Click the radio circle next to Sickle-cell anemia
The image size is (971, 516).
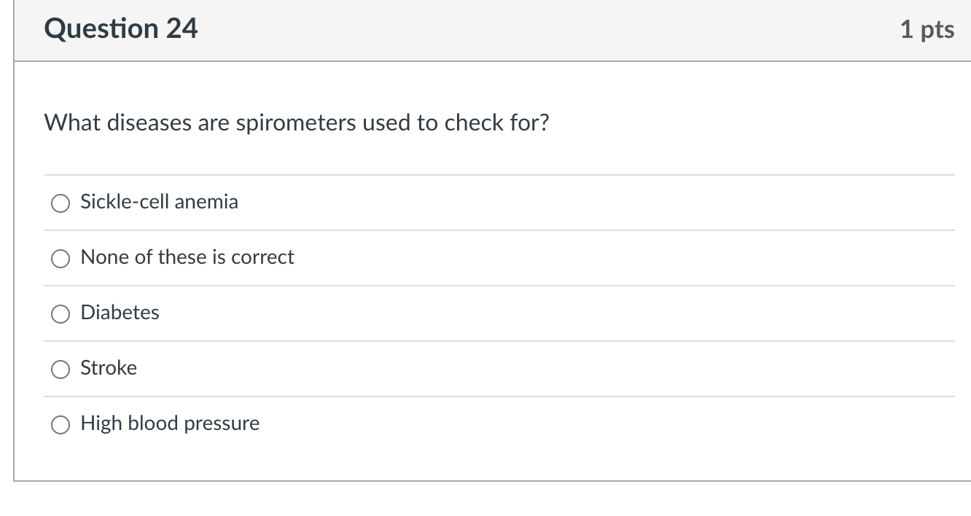tap(61, 203)
